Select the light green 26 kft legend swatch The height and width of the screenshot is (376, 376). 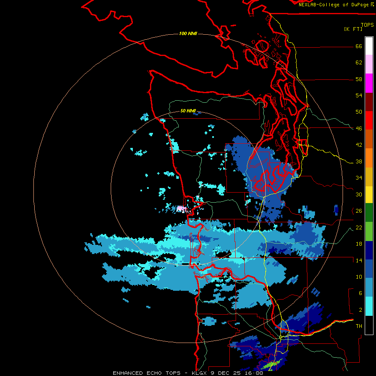[x=369, y=231]
